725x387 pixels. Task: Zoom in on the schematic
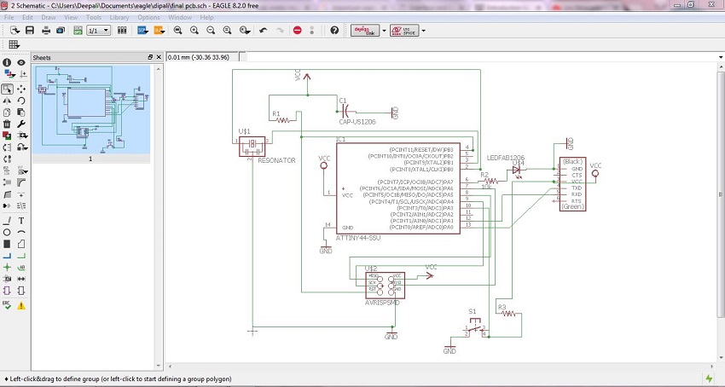194,30
